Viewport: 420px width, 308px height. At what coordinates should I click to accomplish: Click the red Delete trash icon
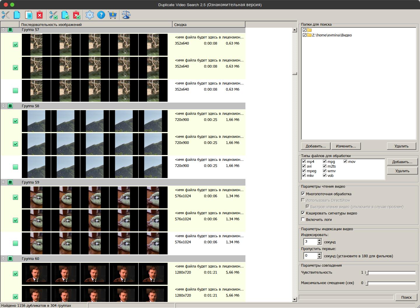click(x=40, y=15)
